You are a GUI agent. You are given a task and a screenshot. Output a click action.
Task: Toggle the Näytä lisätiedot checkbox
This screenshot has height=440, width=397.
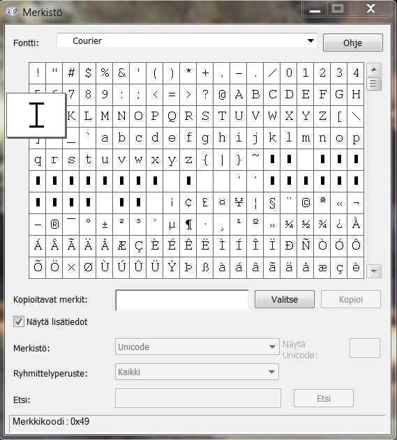point(19,321)
